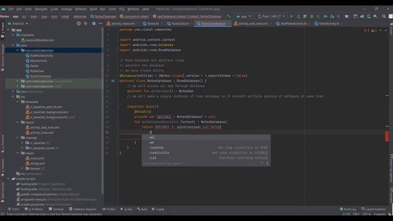Image resolution: width=393 pixels, height=221 pixels.
Task: Open Build Variants side tool window
Action: coord(2,192)
